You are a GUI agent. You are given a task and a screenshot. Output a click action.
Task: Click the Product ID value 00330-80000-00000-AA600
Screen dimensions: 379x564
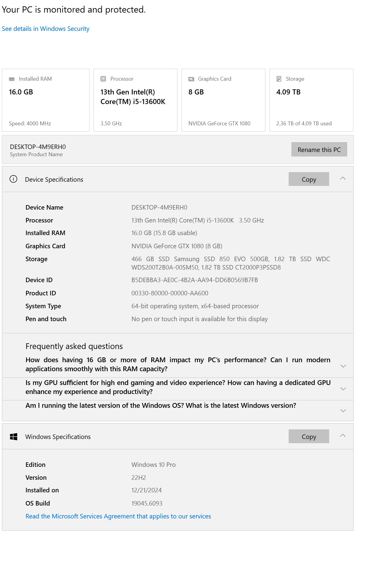(x=170, y=293)
